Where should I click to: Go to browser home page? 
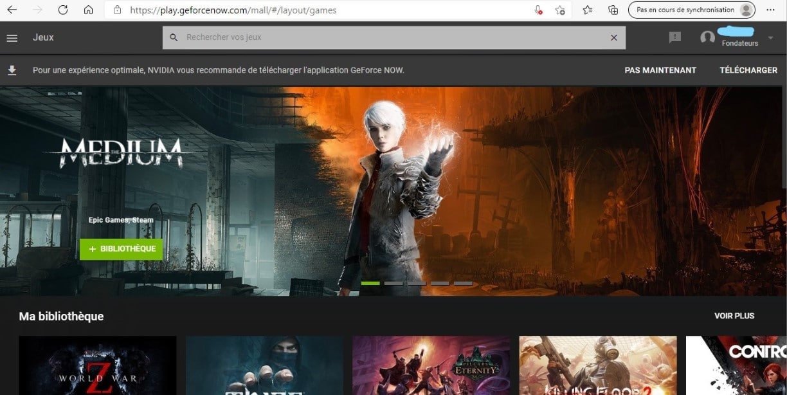[89, 10]
